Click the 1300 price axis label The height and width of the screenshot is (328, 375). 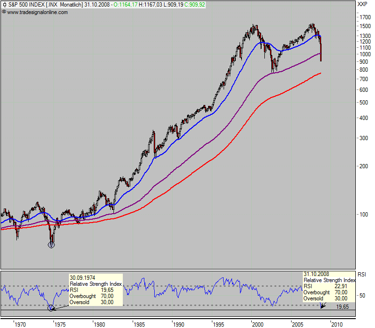coord(365,36)
